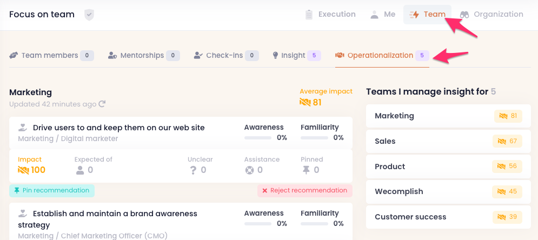Screen dimensions: 538x240
Task: Click the shield icon beside Focus on team
Action: tap(89, 15)
